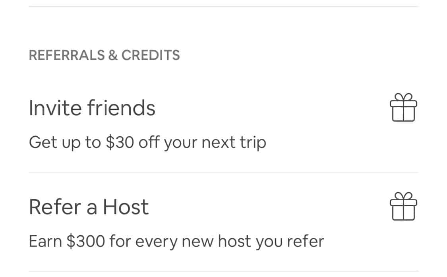Click the word "Host" in Refer a Host
The height and width of the screenshot is (277, 447).
[x=126, y=207]
